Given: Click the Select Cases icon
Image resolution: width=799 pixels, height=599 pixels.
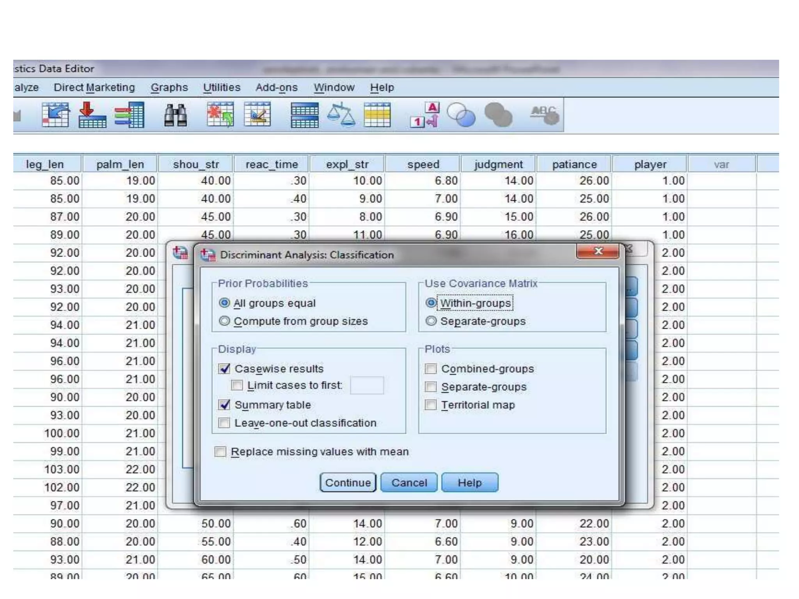Looking at the screenshot, I should pos(377,115).
